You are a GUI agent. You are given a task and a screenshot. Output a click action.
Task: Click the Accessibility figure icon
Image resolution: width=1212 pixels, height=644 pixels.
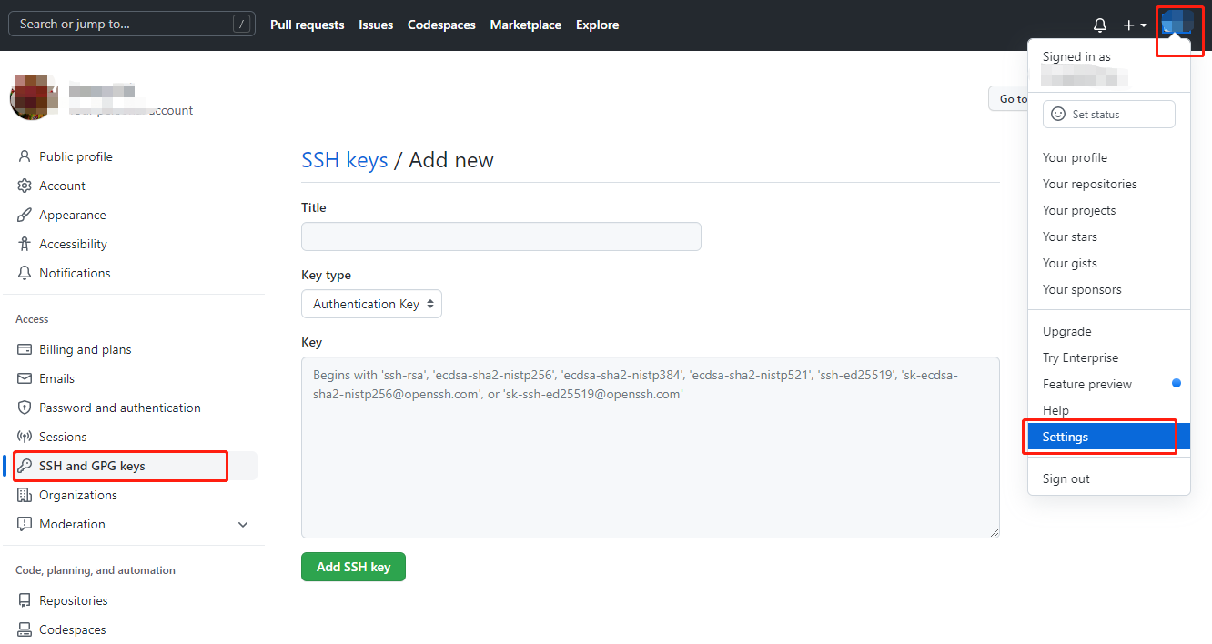[x=25, y=244]
